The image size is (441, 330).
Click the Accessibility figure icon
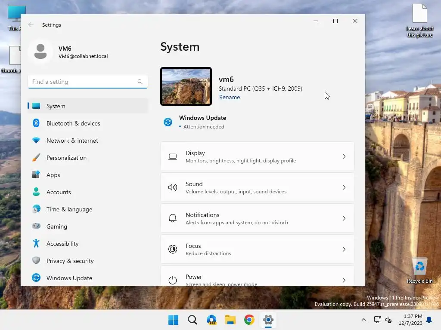pos(36,243)
